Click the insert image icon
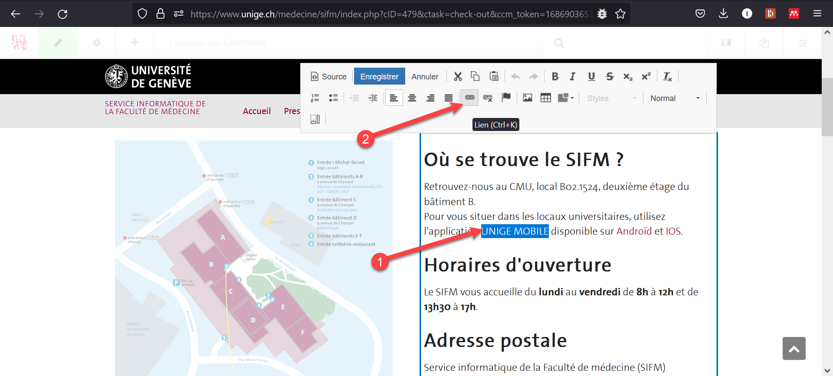This screenshot has width=833, height=376. click(527, 98)
